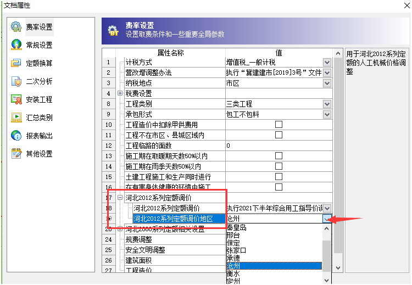Screen dimensions: 412x285
Task: Click the 值 column header
Action: coord(279,53)
